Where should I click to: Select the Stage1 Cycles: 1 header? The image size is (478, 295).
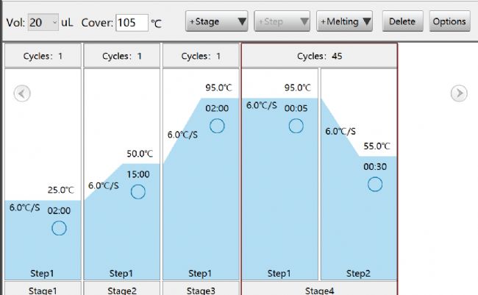[43, 56]
